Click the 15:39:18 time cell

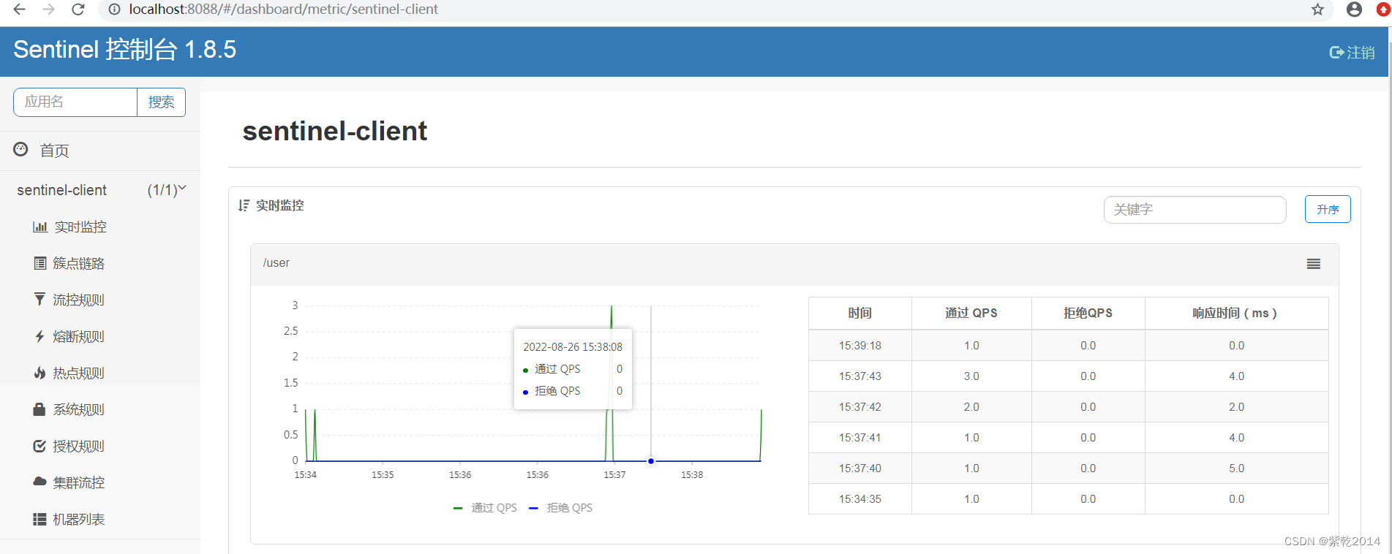tap(859, 346)
